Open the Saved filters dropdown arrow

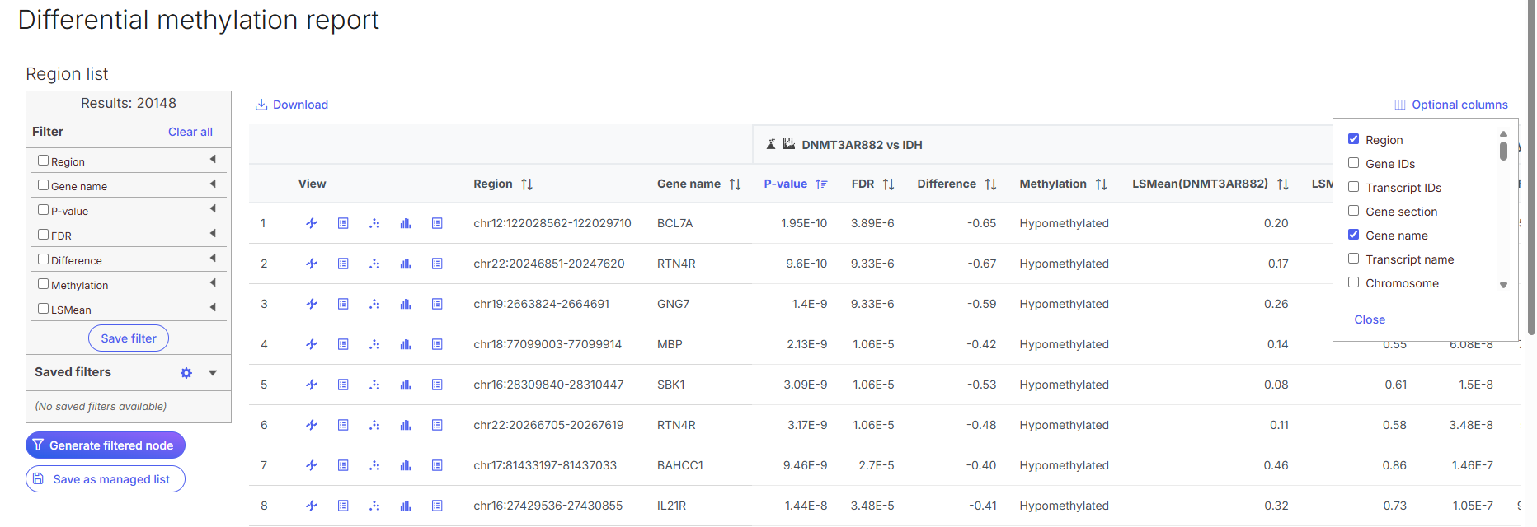[213, 373]
